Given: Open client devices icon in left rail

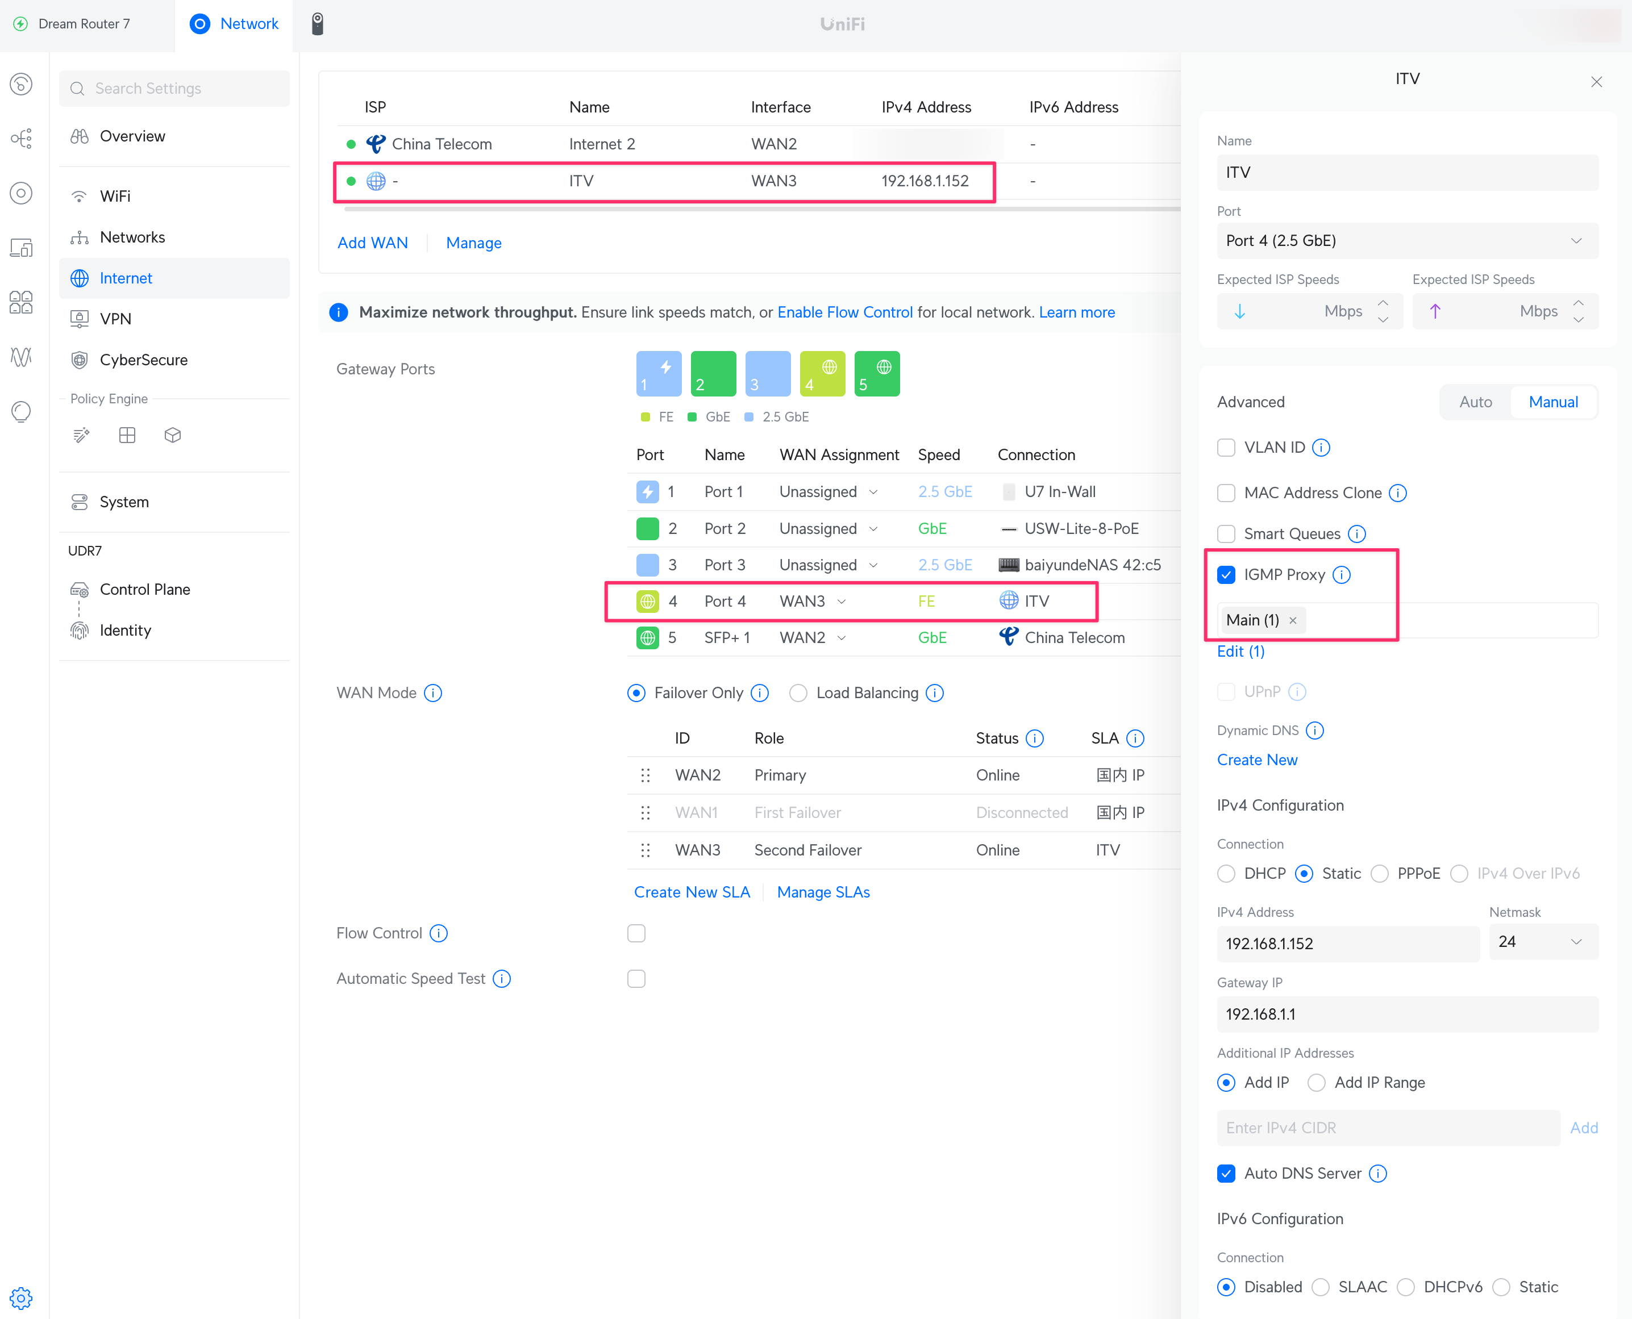Looking at the screenshot, I should 20,248.
